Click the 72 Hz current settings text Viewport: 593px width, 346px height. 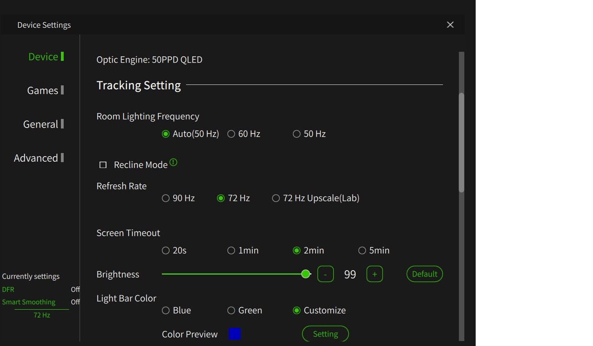point(42,315)
